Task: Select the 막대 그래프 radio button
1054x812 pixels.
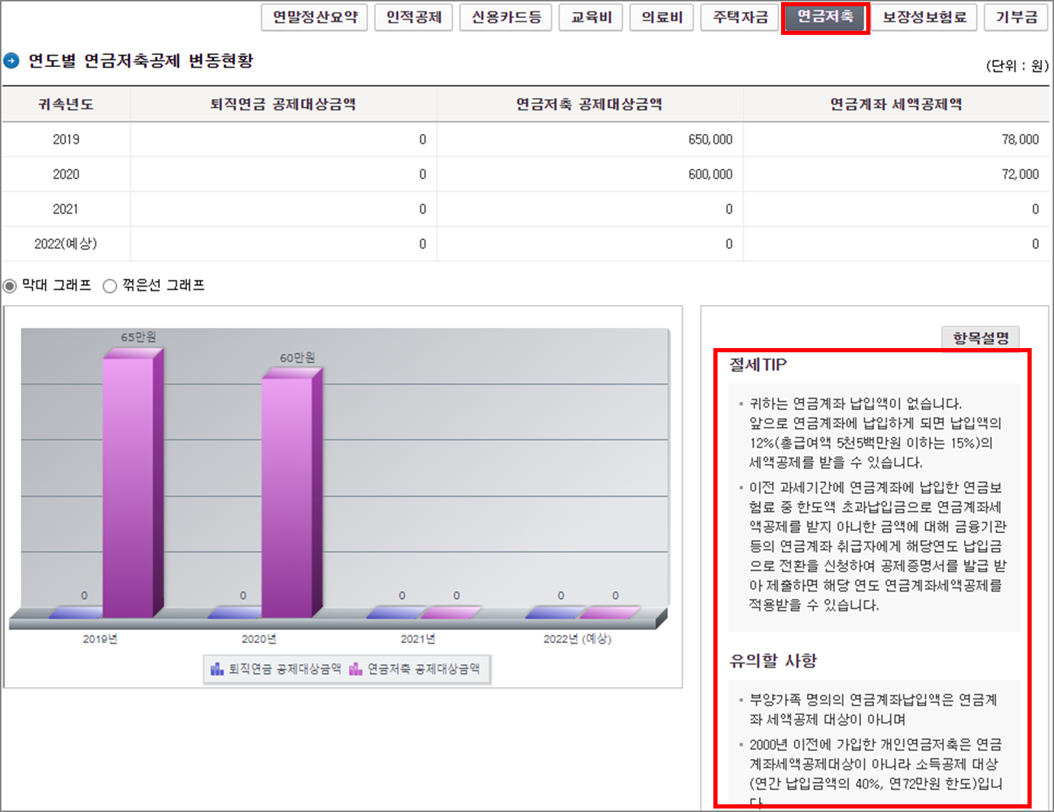Action: click(x=10, y=286)
